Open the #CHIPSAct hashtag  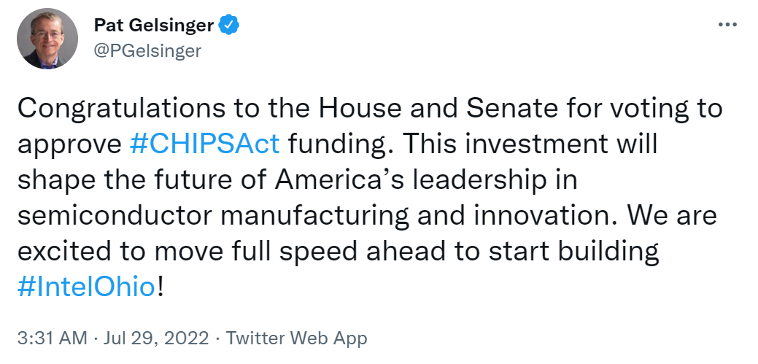204,144
